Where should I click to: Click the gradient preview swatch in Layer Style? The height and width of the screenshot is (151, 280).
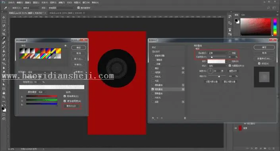tap(216, 61)
